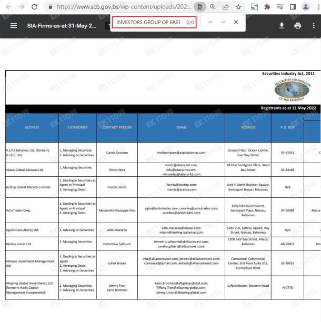
Task: Click the CATEGORIES column header
Action: point(77,127)
